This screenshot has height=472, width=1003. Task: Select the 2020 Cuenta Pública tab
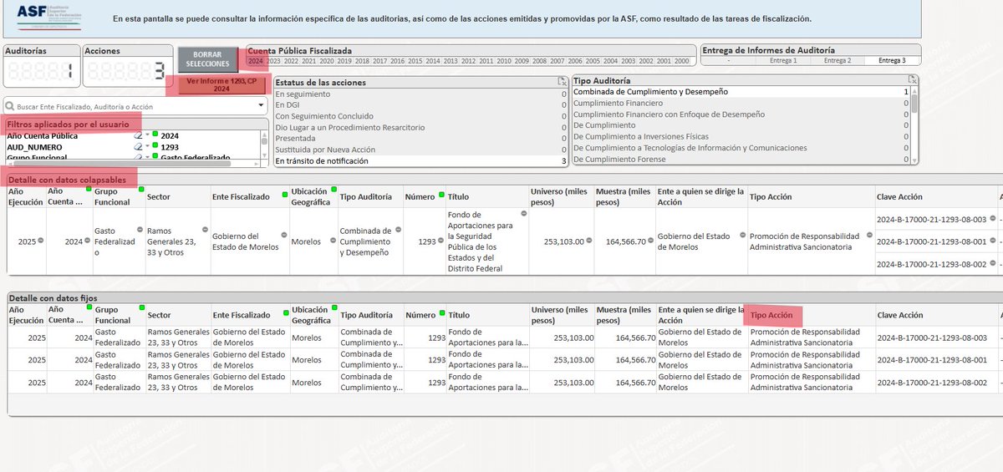coord(327,61)
